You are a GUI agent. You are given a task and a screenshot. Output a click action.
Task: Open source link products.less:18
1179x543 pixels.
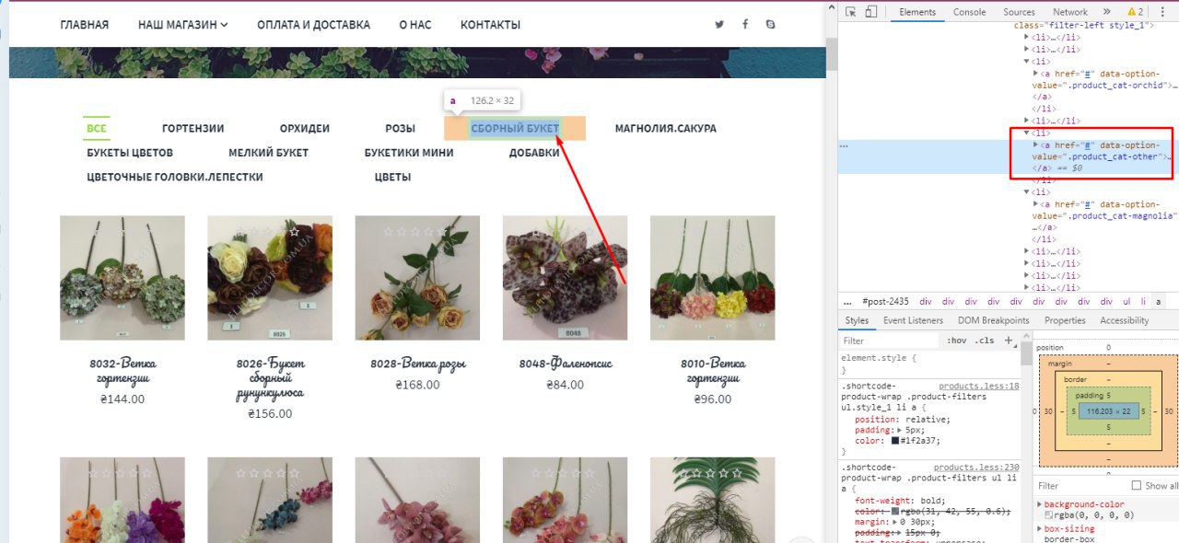979,387
